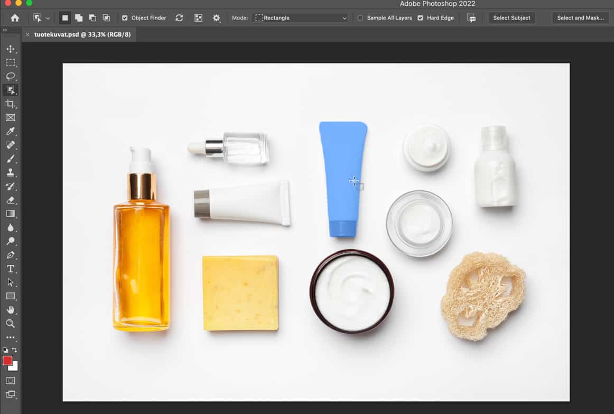Click the feedback speech bubble icon
Viewport: 614px width, 414px height.
[471, 18]
